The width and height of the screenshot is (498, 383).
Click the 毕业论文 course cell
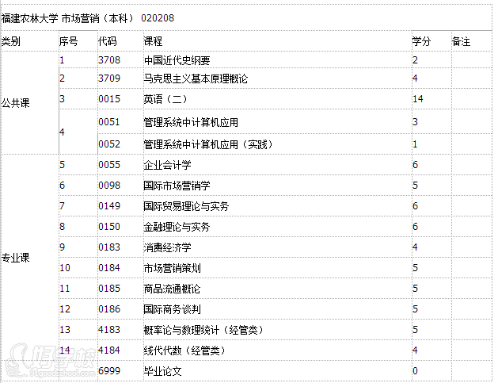point(162,371)
